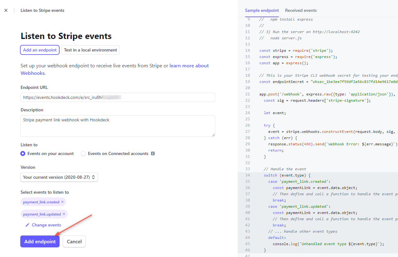Click the Add endpoint button
Image resolution: width=398 pixels, height=257 pixels.
pyautogui.click(x=40, y=241)
